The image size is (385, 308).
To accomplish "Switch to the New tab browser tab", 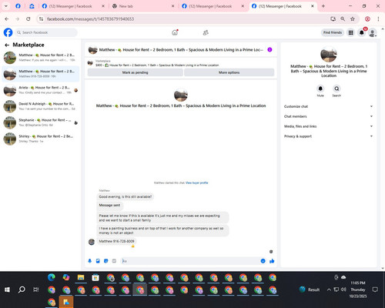I will (144, 6).
